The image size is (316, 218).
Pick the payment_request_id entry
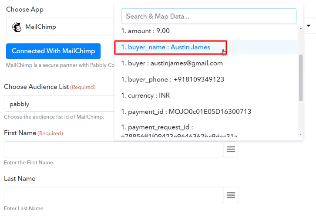[206, 130]
